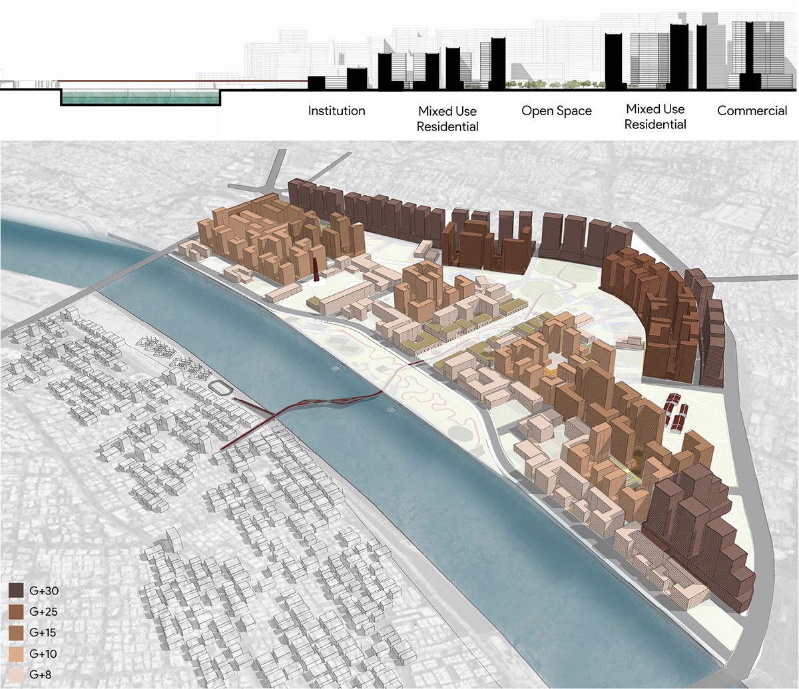Click the Commercial section label
Screen dimensions: 799x689
(752, 111)
